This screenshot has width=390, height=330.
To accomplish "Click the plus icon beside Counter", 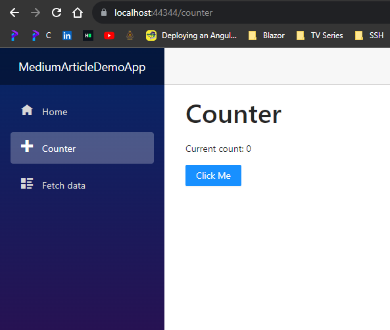I will tap(27, 146).
